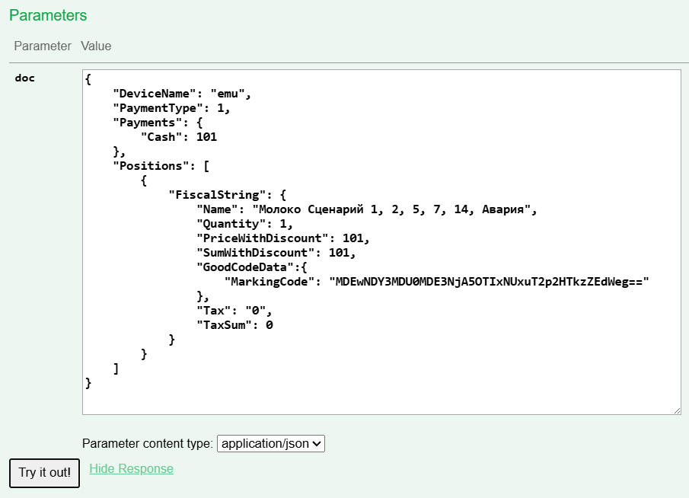Open the Parameter content type dropdown
This screenshot has width=689, height=498.
271,443
